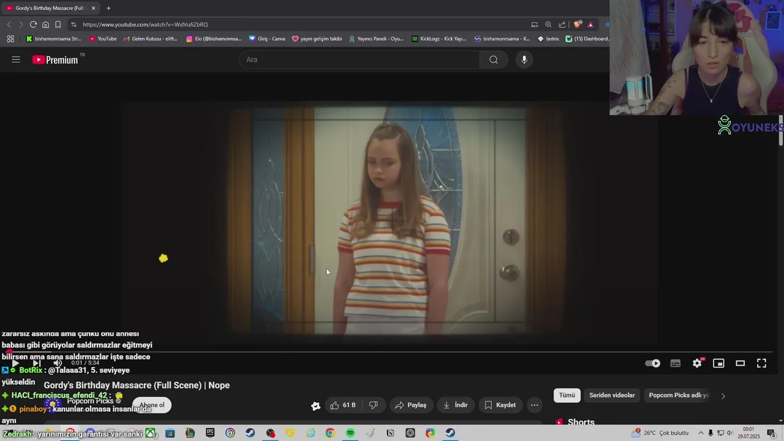
Task: Open the notification center icon
Action: click(771, 433)
